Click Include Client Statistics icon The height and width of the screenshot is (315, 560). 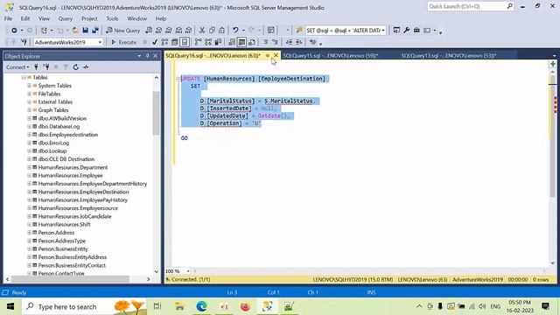pyautogui.click(x=218, y=42)
